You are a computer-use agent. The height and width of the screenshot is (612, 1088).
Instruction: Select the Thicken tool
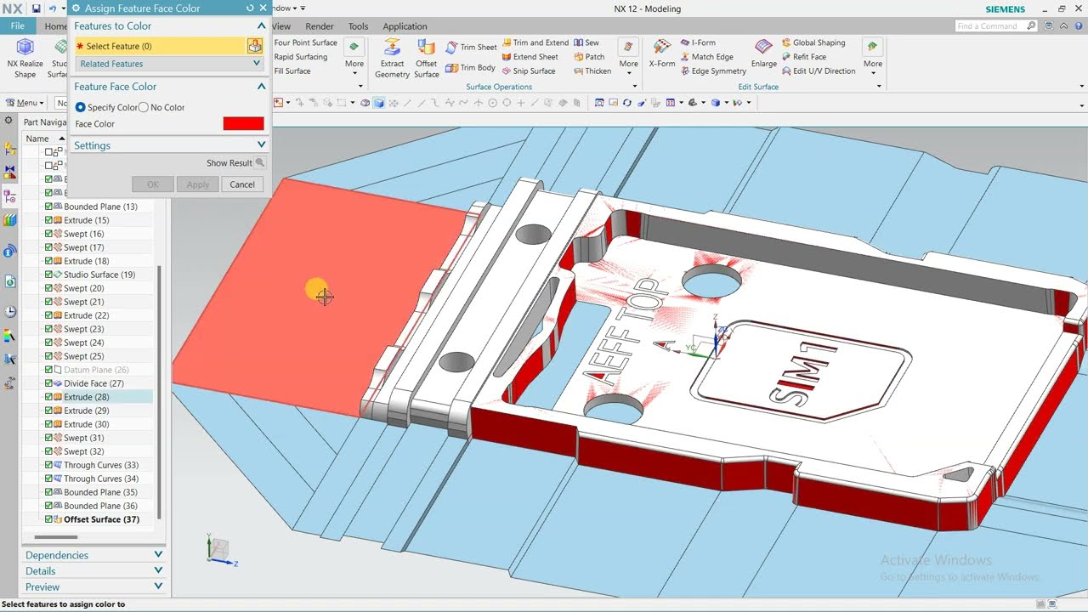(592, 71)
